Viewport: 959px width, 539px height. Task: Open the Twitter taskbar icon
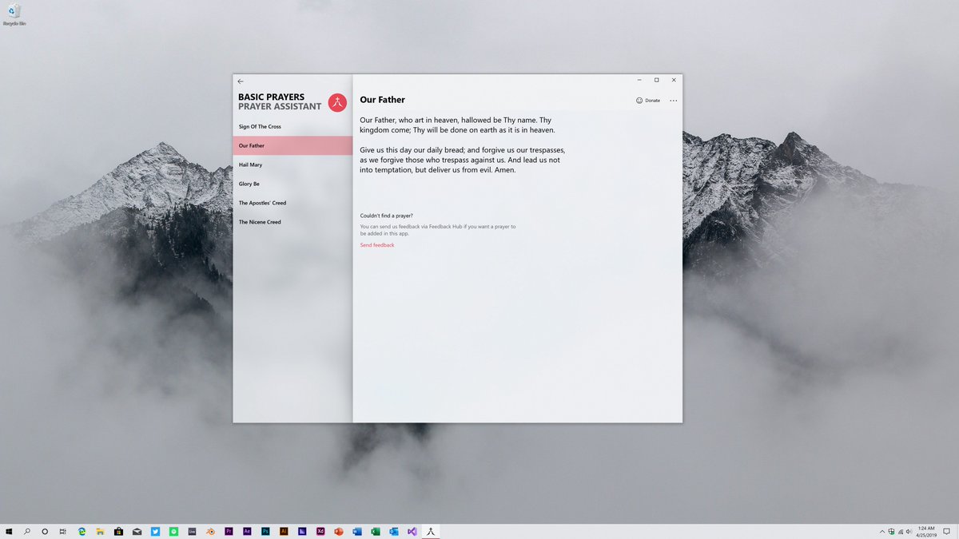[155, 531]
